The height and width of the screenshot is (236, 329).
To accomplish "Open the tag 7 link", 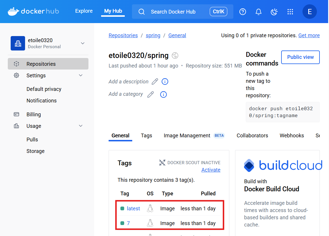I will point(128,223).
